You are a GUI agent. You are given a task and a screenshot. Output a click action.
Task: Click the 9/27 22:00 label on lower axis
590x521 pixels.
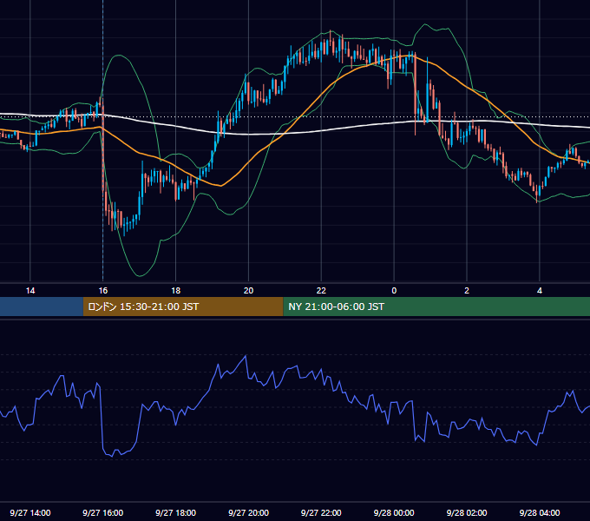click(321, 512)
